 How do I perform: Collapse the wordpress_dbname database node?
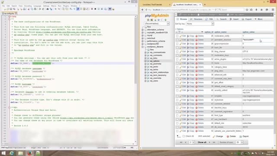pyautogui.click(x=142, y=47)
